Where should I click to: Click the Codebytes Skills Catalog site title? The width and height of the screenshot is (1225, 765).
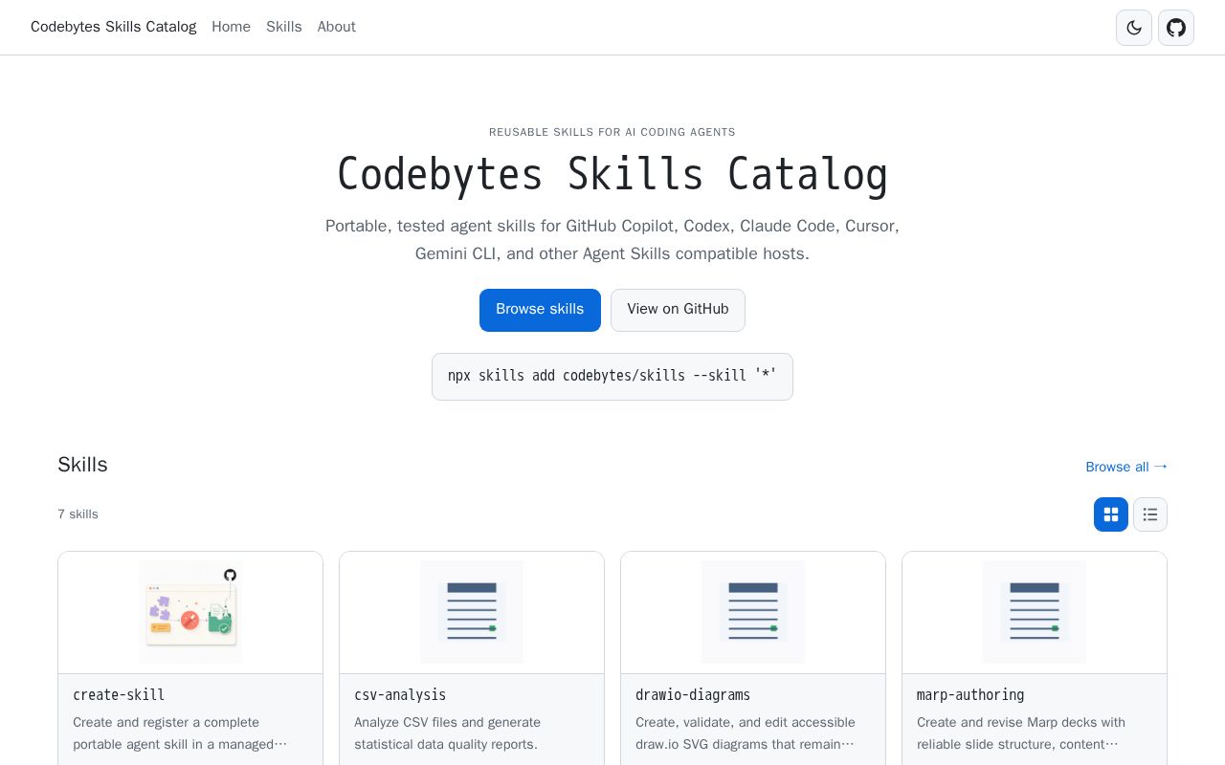113,27
